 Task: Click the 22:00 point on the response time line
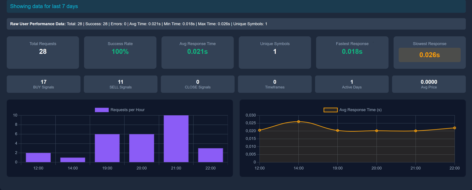tap(455, 128)
